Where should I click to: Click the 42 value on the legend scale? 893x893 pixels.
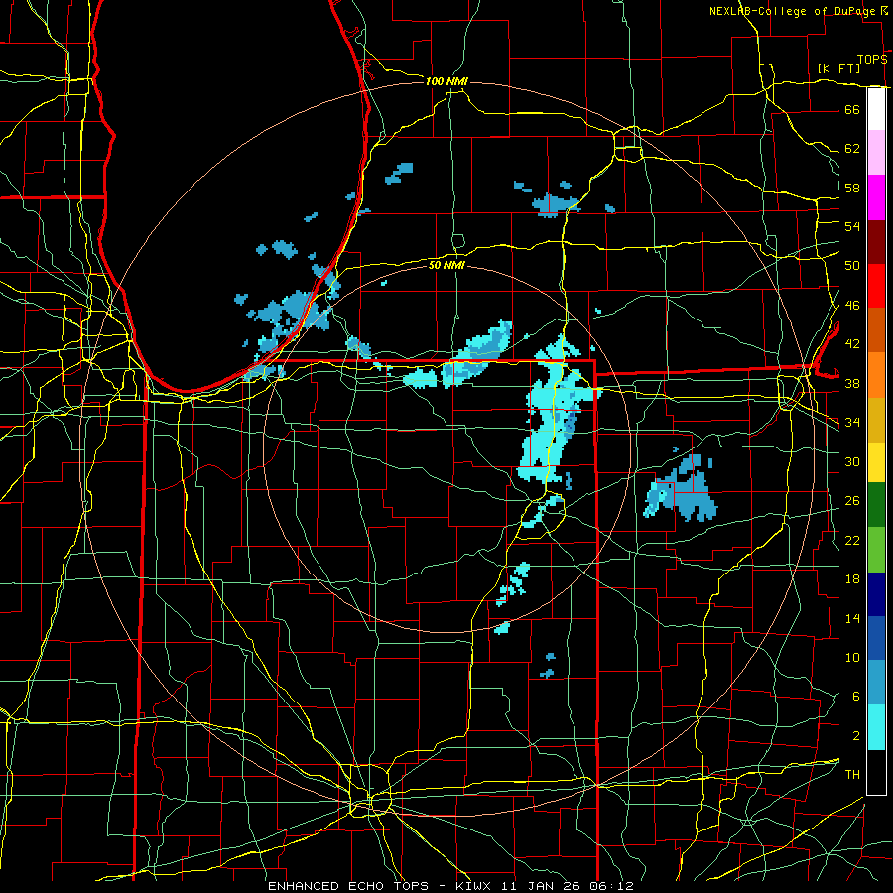[852, 344]
